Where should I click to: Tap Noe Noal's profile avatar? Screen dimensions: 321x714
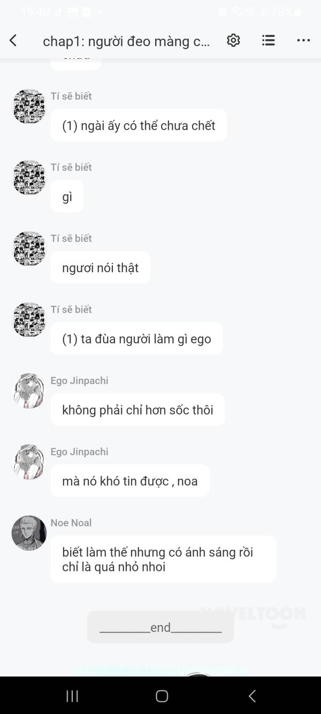coord(29,533)
